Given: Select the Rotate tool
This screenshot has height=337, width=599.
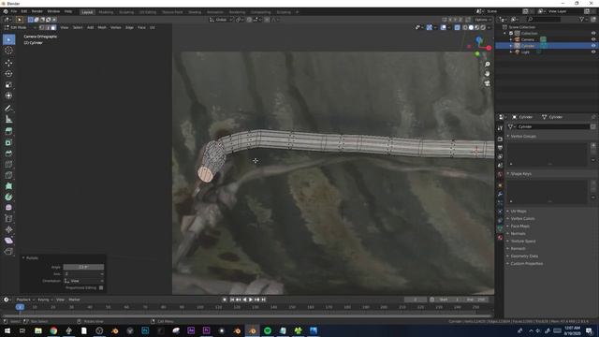Looking at the screenshot, I should pyautogui.click(x=8, y=74).
